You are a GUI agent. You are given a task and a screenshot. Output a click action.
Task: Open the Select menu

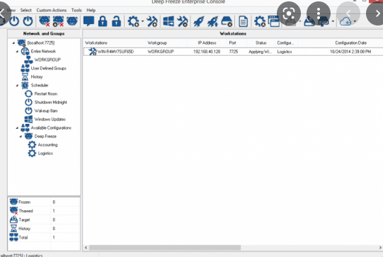point(26,10)
